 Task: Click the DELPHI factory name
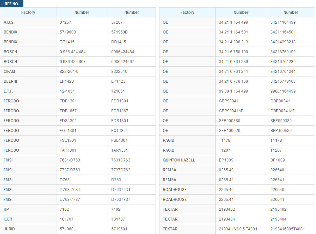(x=10, y=81)
